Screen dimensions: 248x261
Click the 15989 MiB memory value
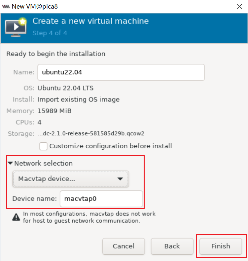(x=54, y=111)
